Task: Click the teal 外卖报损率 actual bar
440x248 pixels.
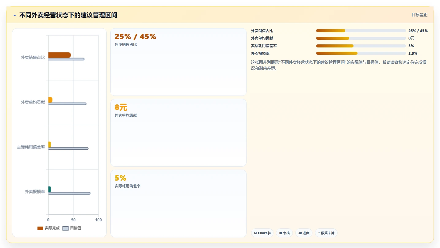Action: coord(49,189)
